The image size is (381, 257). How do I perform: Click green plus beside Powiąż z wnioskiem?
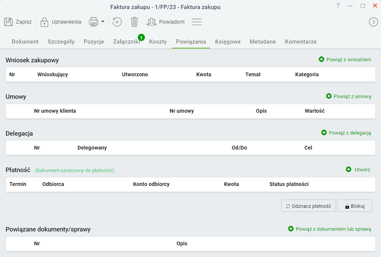coord(321,59)
